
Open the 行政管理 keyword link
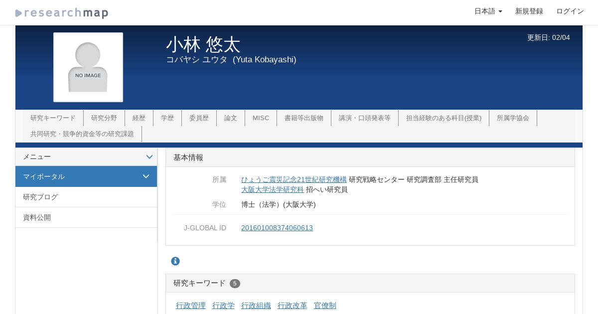point(191,306)
